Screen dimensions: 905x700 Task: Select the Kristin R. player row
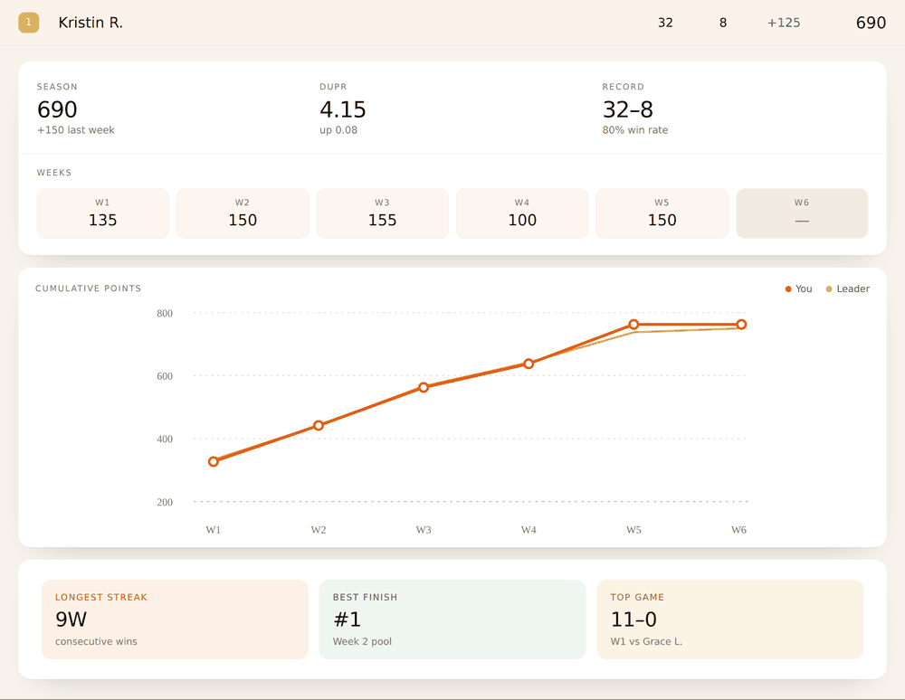click(x=452, y=23)
